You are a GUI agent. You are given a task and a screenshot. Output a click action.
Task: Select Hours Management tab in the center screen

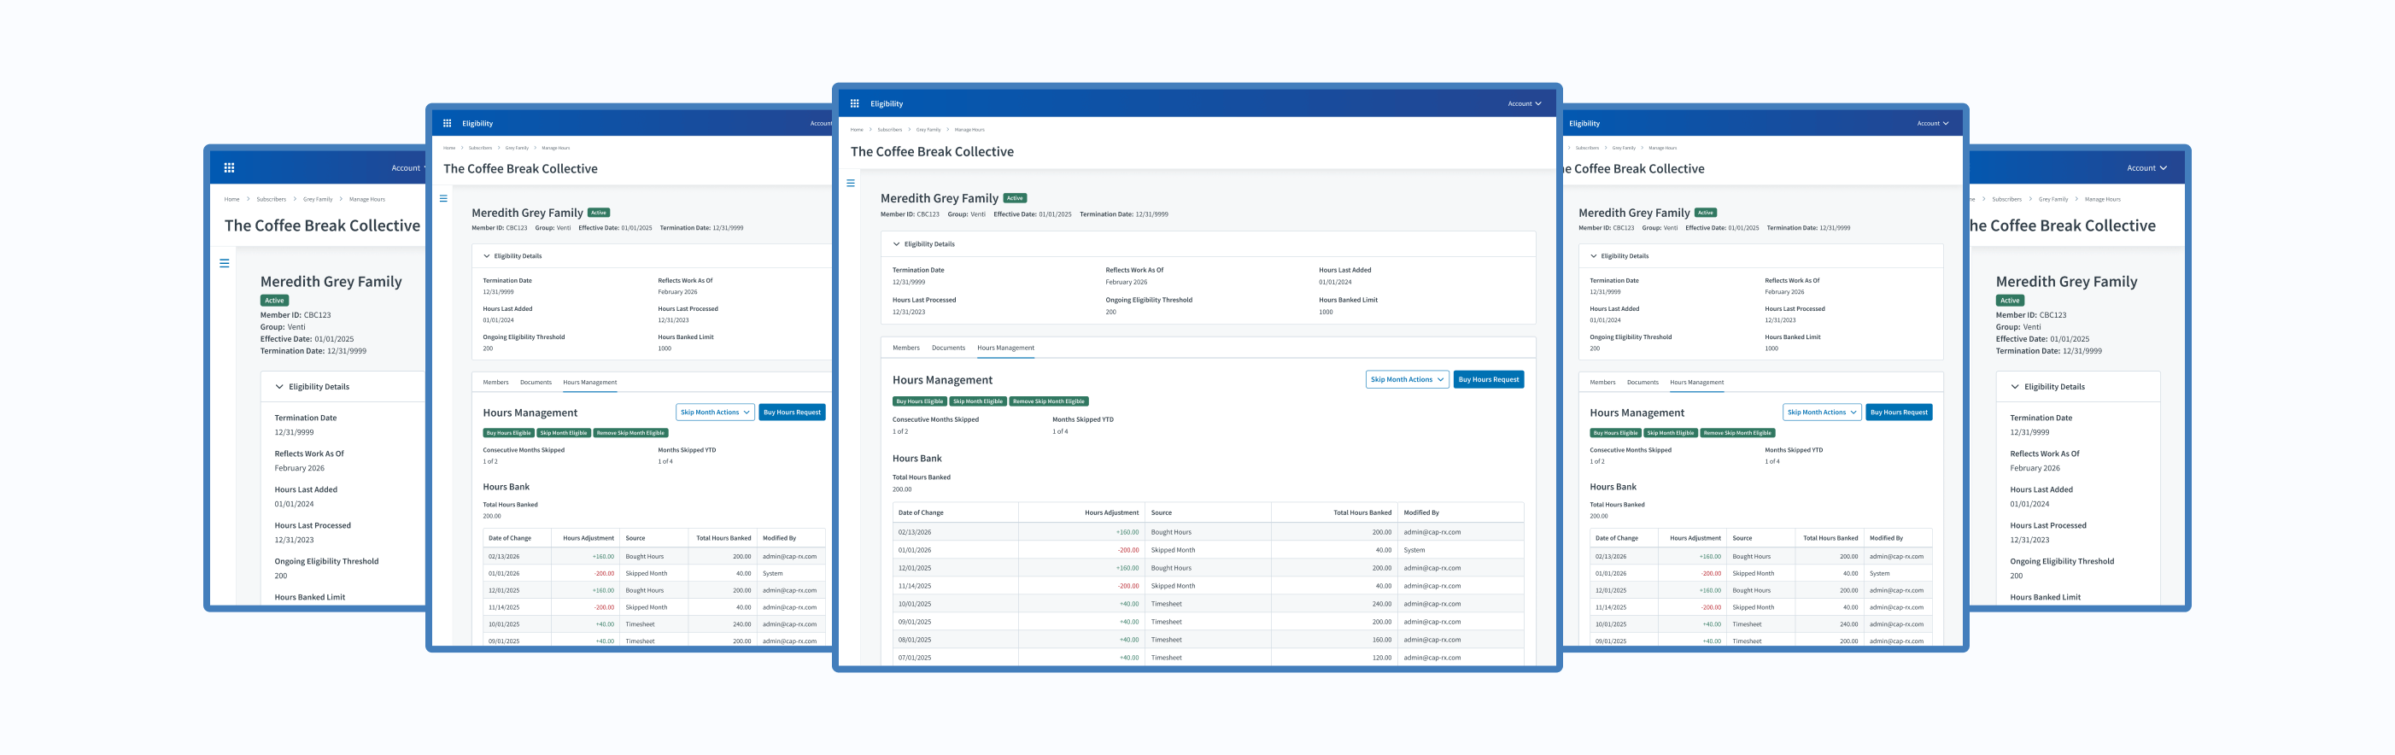pos(1005,348)
